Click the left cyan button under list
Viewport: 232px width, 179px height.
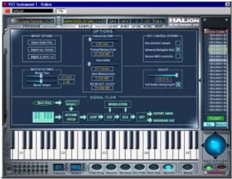[209, 124]
